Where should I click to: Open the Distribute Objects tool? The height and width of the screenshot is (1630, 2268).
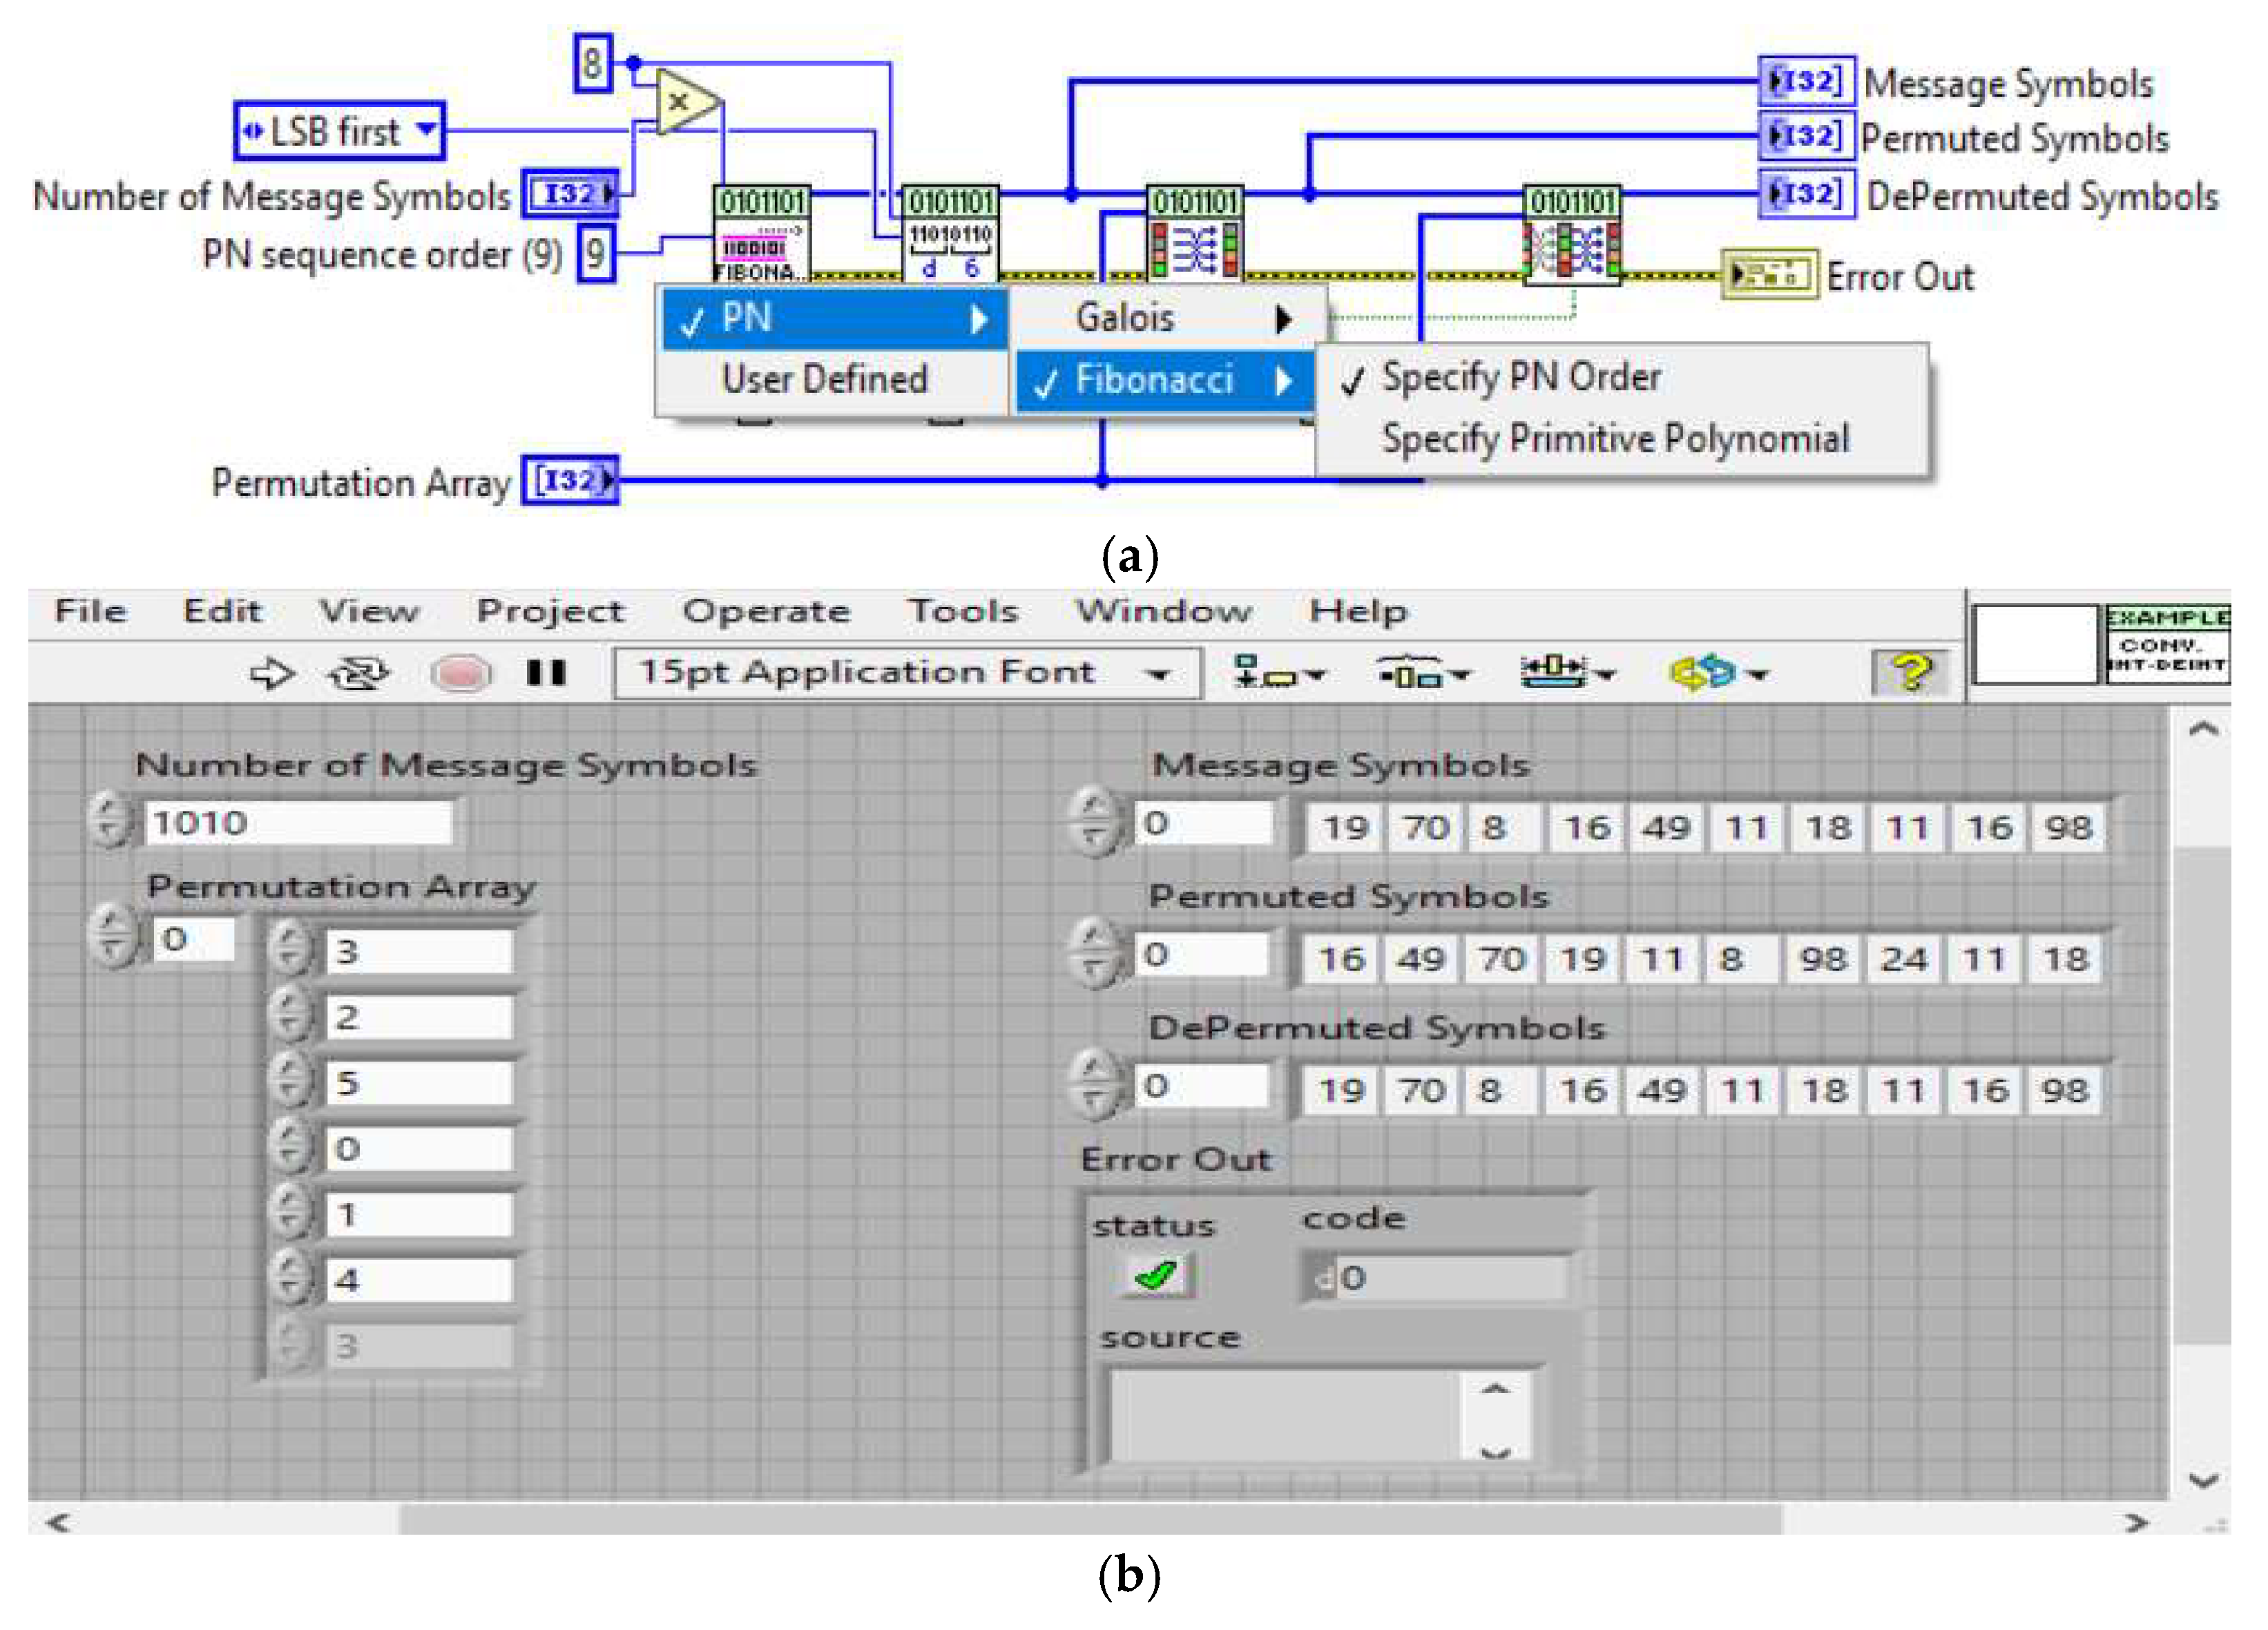coord(1421,673)
